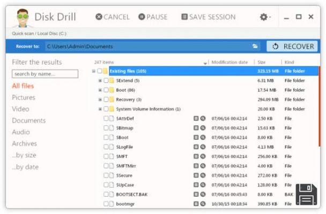The height and width of the screenshot is (214, 326).
Task: Tick the $Extend folder checkbox
Action: click(x=106, y=80)
